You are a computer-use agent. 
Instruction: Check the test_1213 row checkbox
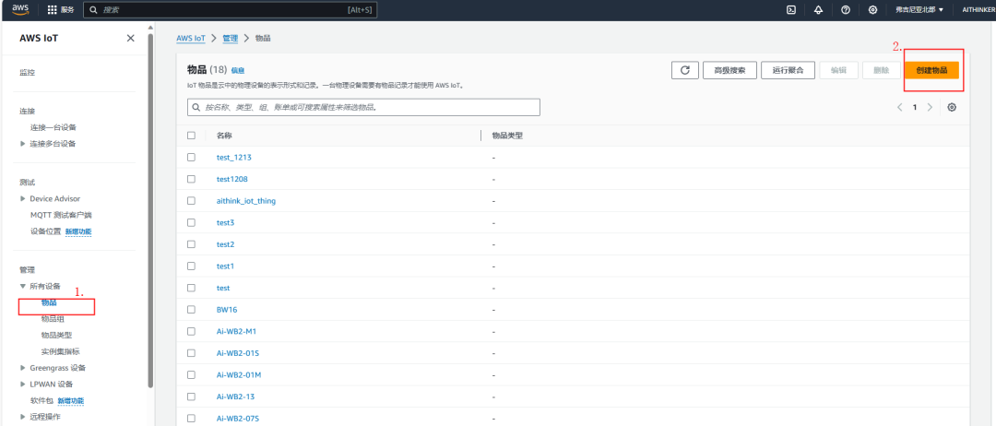click(x=191, y=157)
